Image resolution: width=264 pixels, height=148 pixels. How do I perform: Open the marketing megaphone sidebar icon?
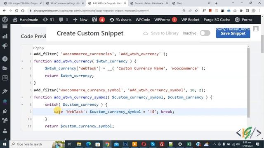point(5,46)
